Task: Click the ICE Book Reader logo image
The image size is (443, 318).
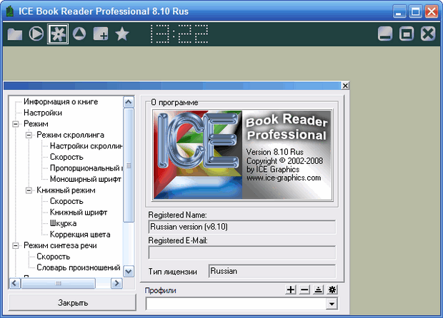Action: pos(242,155)
